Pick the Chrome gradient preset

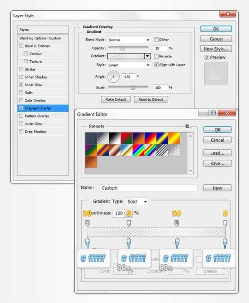(127, 150)
